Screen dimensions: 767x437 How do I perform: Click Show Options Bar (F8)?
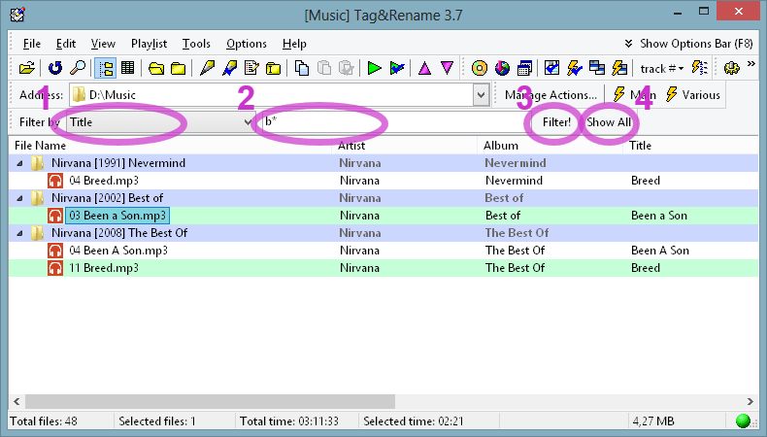[688, 44]
